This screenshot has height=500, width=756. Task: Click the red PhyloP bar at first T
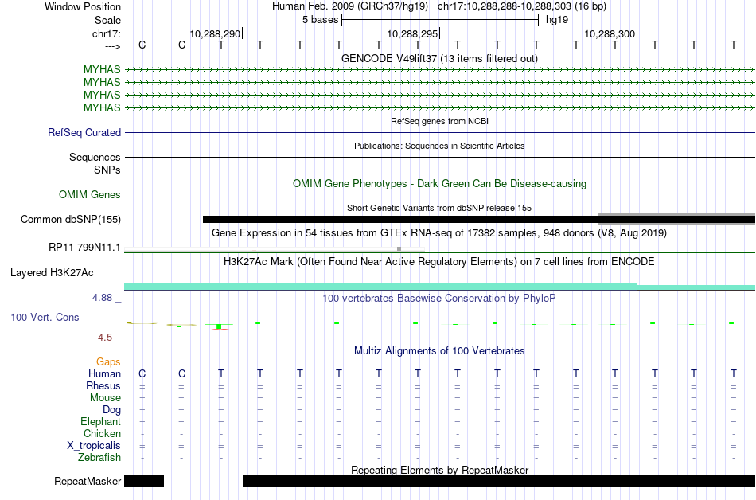(x=220, y=330)
